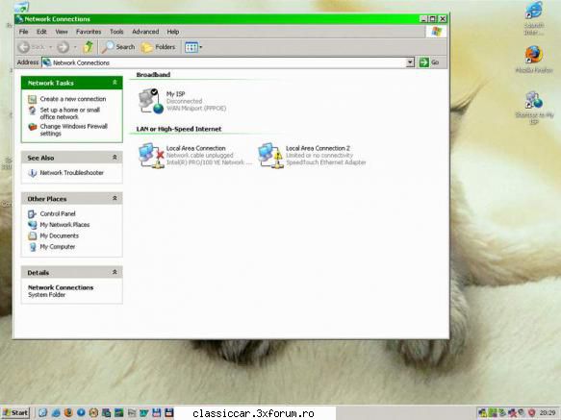Click the Start button on taskbar

15,413
